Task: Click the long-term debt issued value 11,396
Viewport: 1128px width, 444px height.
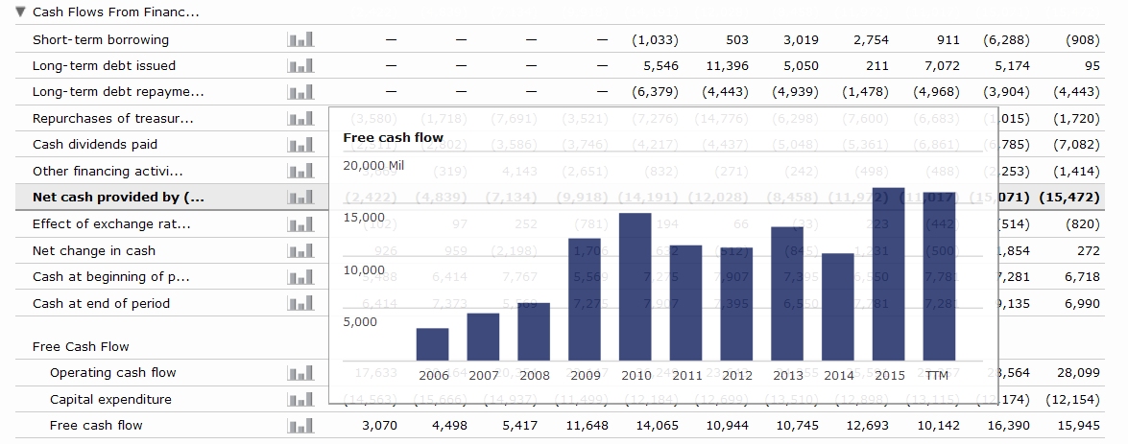Action: pyautogui.click(x=728, y=66)
